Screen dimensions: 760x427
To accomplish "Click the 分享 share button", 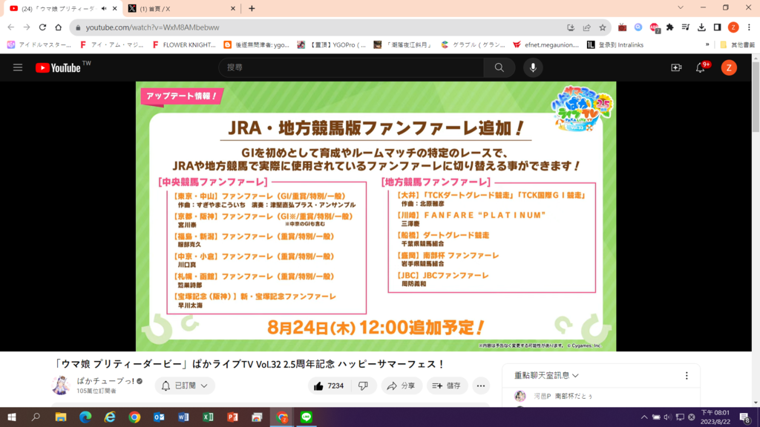I will (x=401, y=385).
